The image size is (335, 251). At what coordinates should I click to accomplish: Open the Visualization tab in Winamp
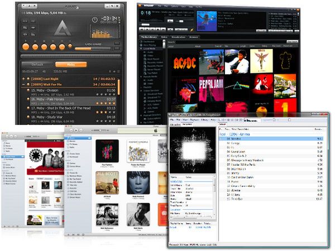tap(179, 37)
